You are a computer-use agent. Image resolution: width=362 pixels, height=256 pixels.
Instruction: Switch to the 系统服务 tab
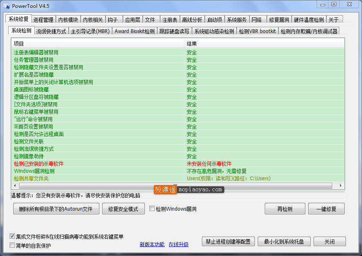pos(237,20)
